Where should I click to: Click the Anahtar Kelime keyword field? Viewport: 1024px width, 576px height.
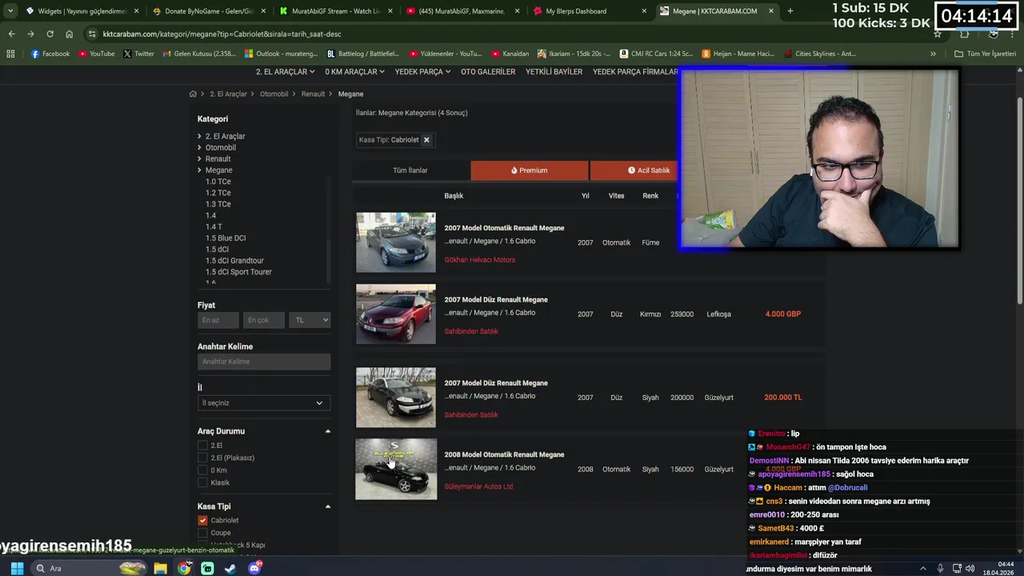pos(263,362)
